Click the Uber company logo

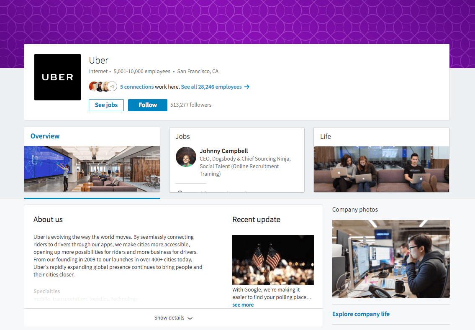[x=58, y=77]
